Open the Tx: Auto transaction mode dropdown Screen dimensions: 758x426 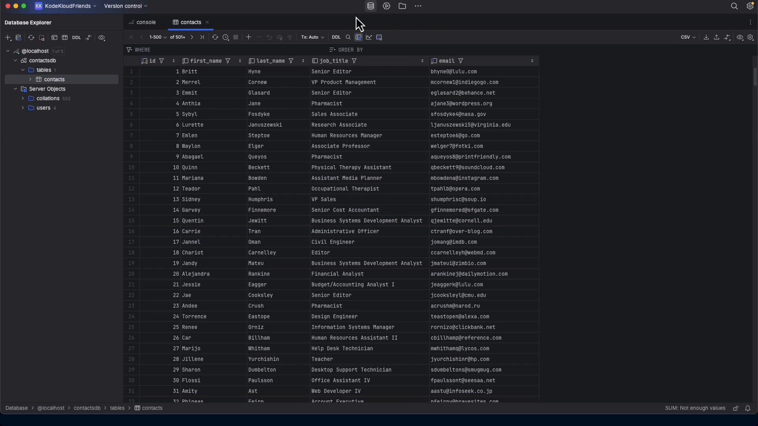point(313,37)
